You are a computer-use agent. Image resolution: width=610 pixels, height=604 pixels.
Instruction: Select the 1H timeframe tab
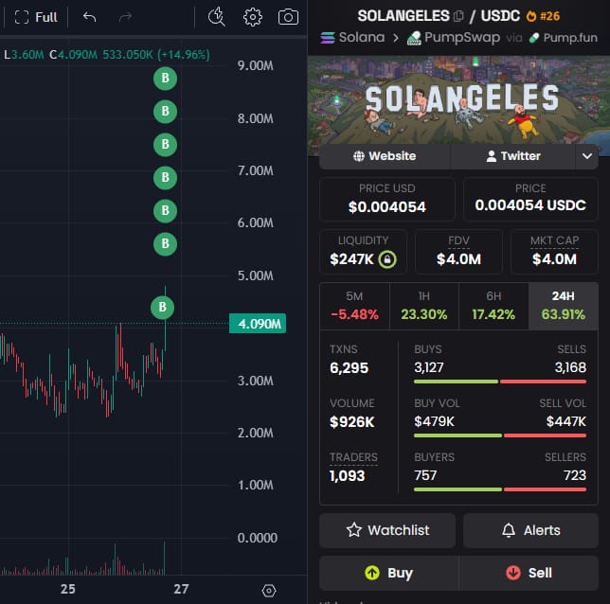tap(424, 306)
